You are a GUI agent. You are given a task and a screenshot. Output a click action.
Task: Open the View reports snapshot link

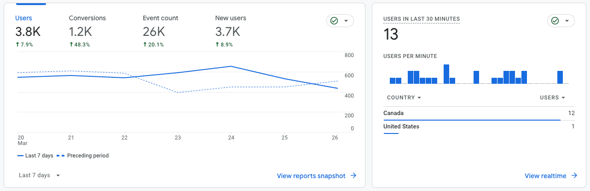(311, 176)
